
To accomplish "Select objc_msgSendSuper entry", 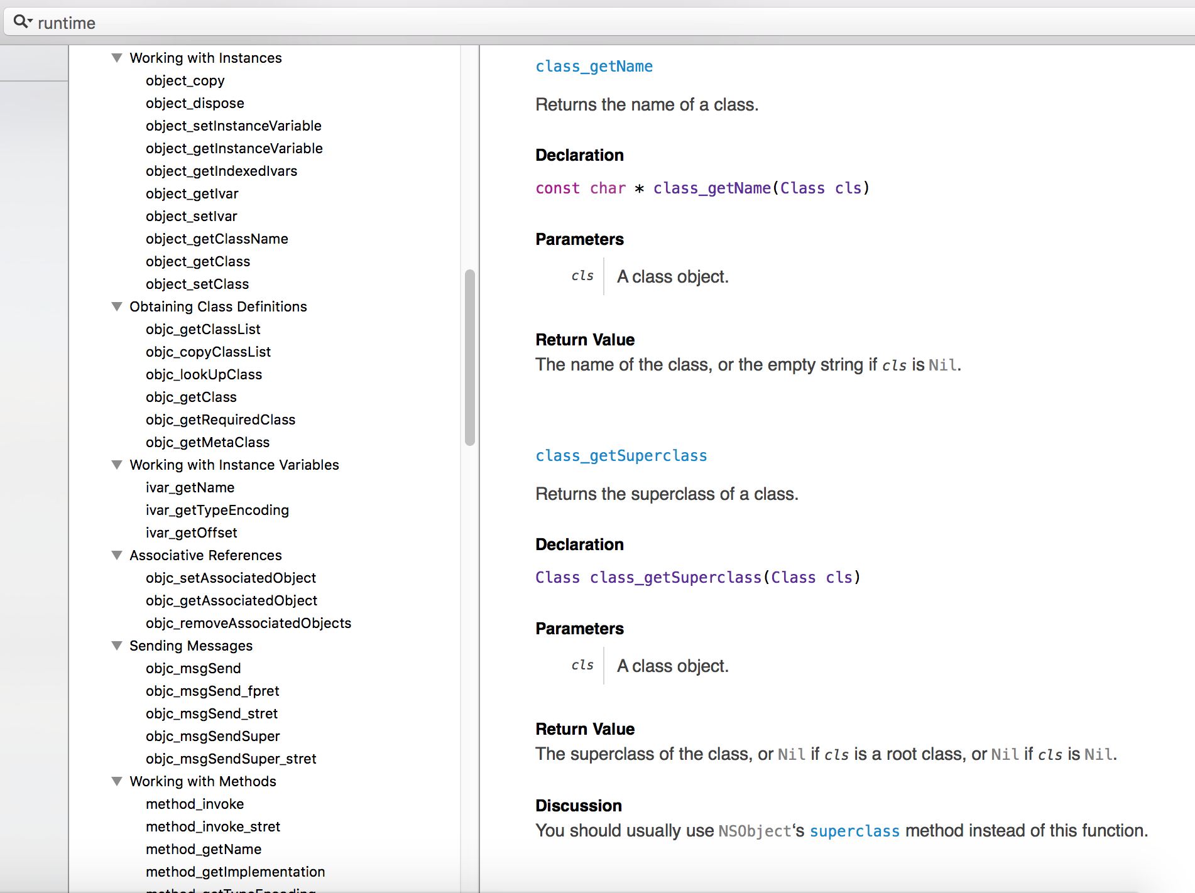I will 212,737.
